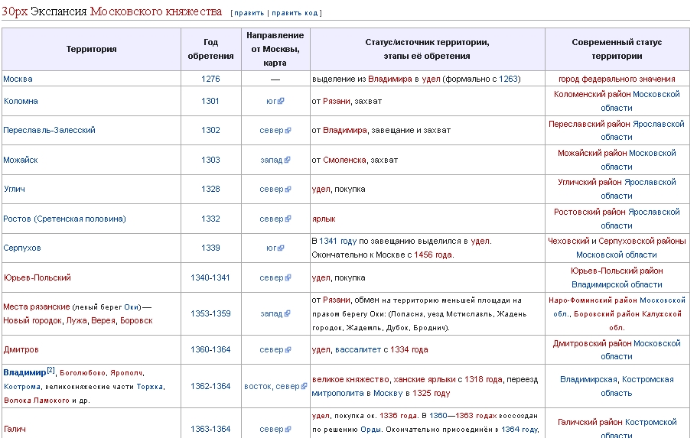Open the Верея link
This screenshot has height=438, width=697.
(103, 321)
